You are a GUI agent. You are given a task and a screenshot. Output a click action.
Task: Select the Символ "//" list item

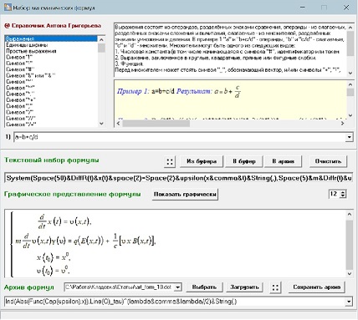coord(51,119)
